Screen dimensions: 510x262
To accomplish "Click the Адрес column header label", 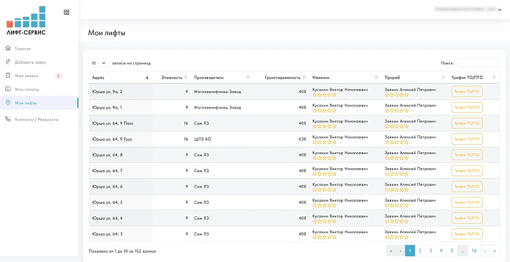I will [98, 78].
